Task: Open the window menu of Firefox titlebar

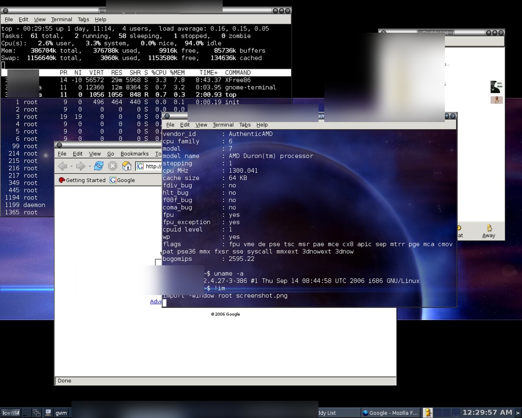Action: (59, 145)
